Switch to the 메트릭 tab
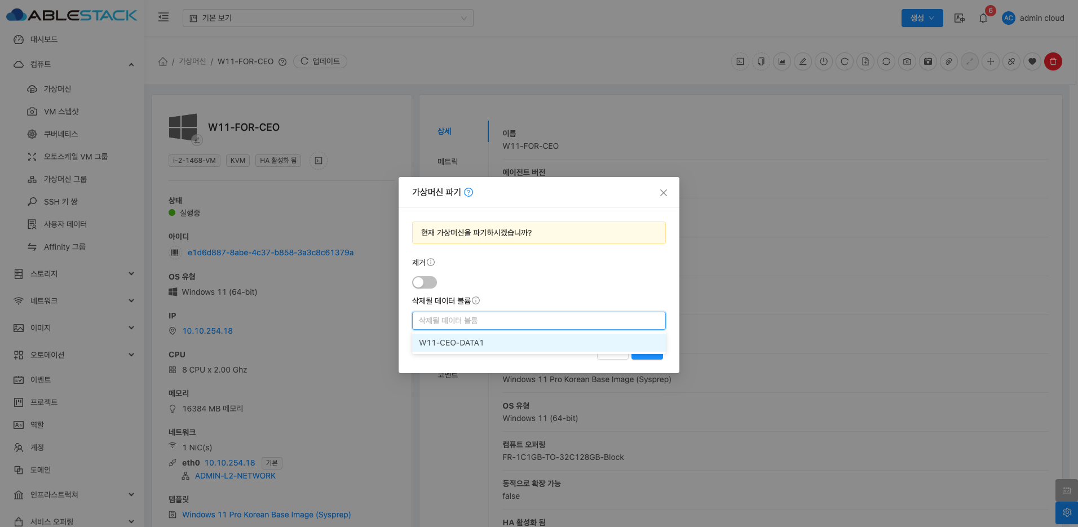Screen dimensions: 1078x527 (x=448, y=162)
